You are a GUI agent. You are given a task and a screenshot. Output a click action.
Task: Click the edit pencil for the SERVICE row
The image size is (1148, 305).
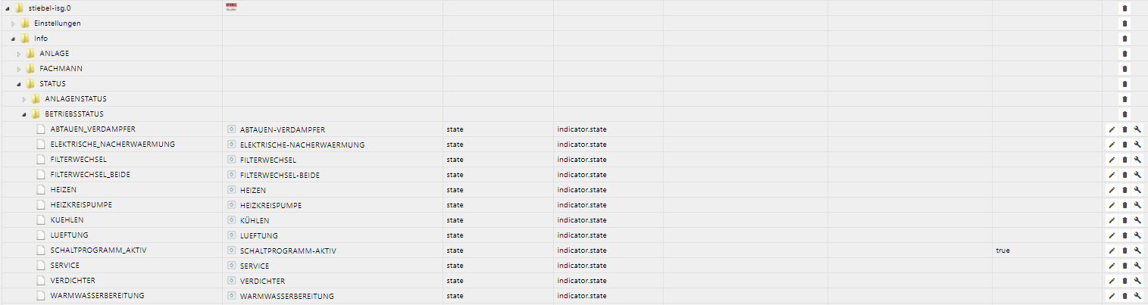[x=1112, y=266]
